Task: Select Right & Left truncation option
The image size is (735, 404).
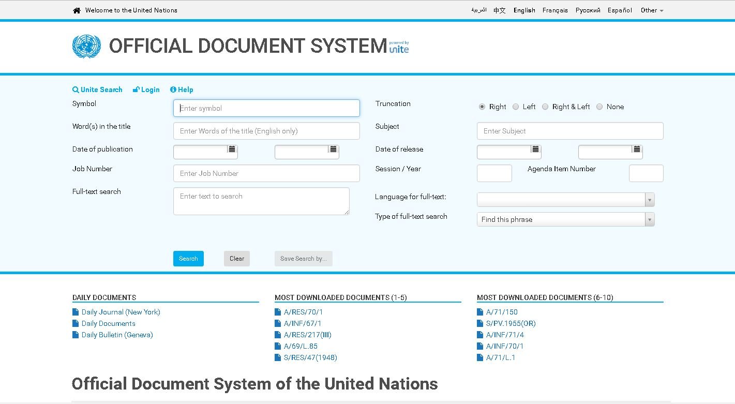Action: click(545, 107)
